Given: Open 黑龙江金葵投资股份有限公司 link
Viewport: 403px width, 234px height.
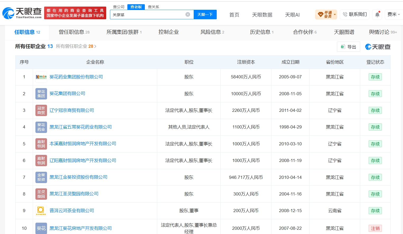Looking at the screenshot, I should pos(78,177).
